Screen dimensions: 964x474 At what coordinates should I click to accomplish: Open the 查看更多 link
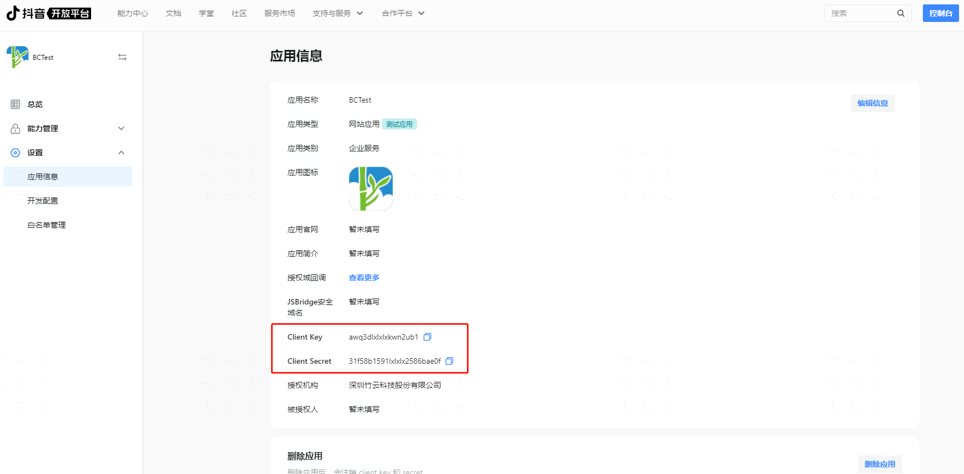[x=364, y=278]
